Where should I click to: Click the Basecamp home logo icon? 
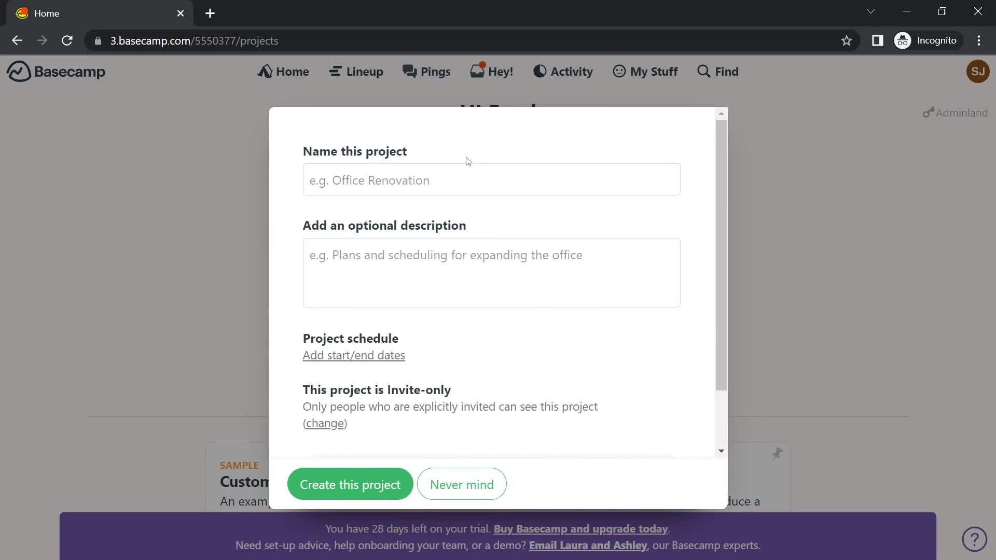point(17,71)
